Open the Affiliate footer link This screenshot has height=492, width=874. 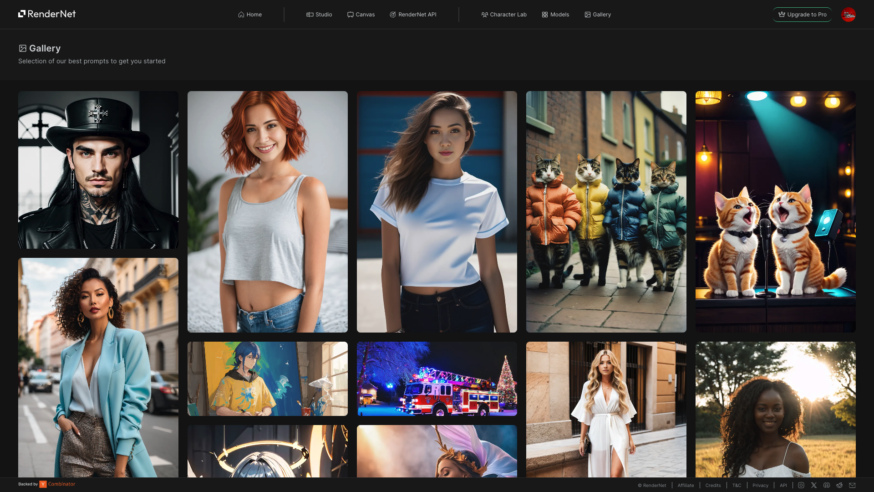(x=686, y=486)
